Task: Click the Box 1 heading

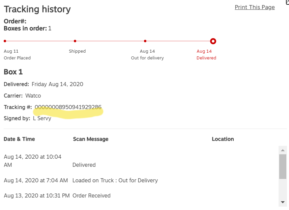Action: [x=13, y=72]
